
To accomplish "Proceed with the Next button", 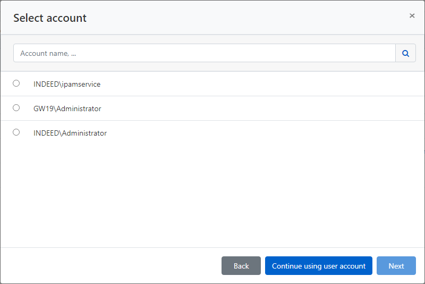I will click(x=396, y=266).
